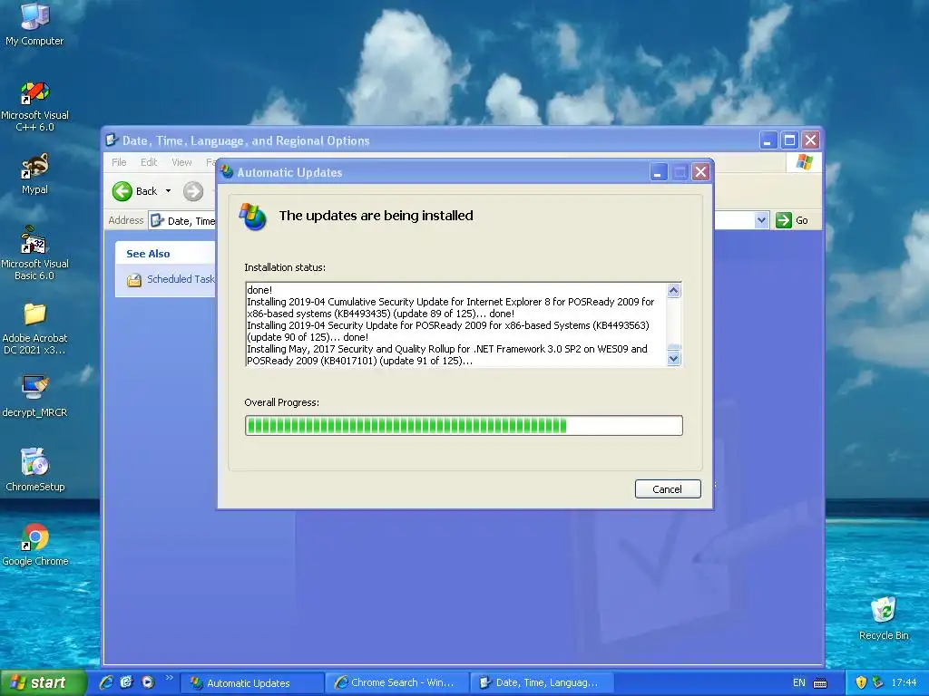Launch Microsoft Visual Basic 6.0 shortcut
This screenshot has width=929, height=696.
pyautogui.click(x=34, y=254)
